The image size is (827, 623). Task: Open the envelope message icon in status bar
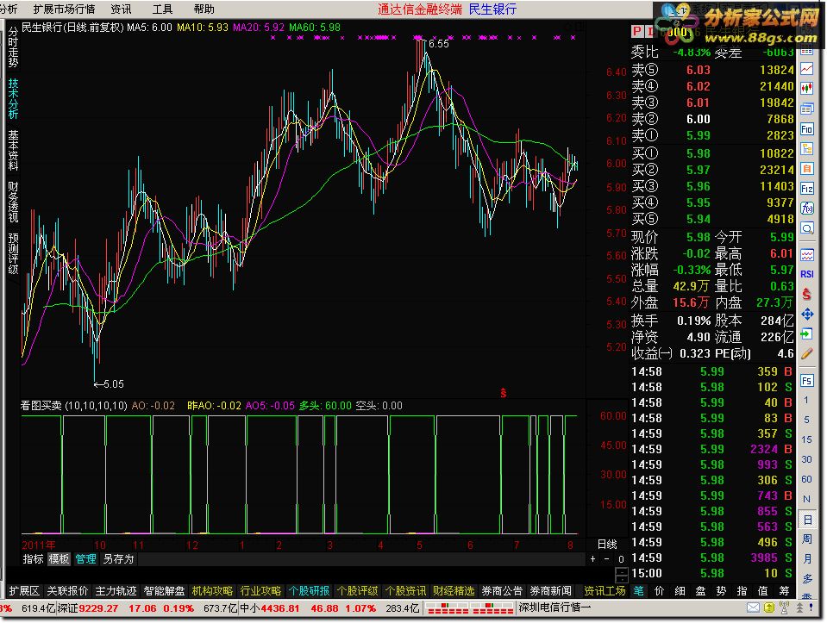(x=753, y=607)
